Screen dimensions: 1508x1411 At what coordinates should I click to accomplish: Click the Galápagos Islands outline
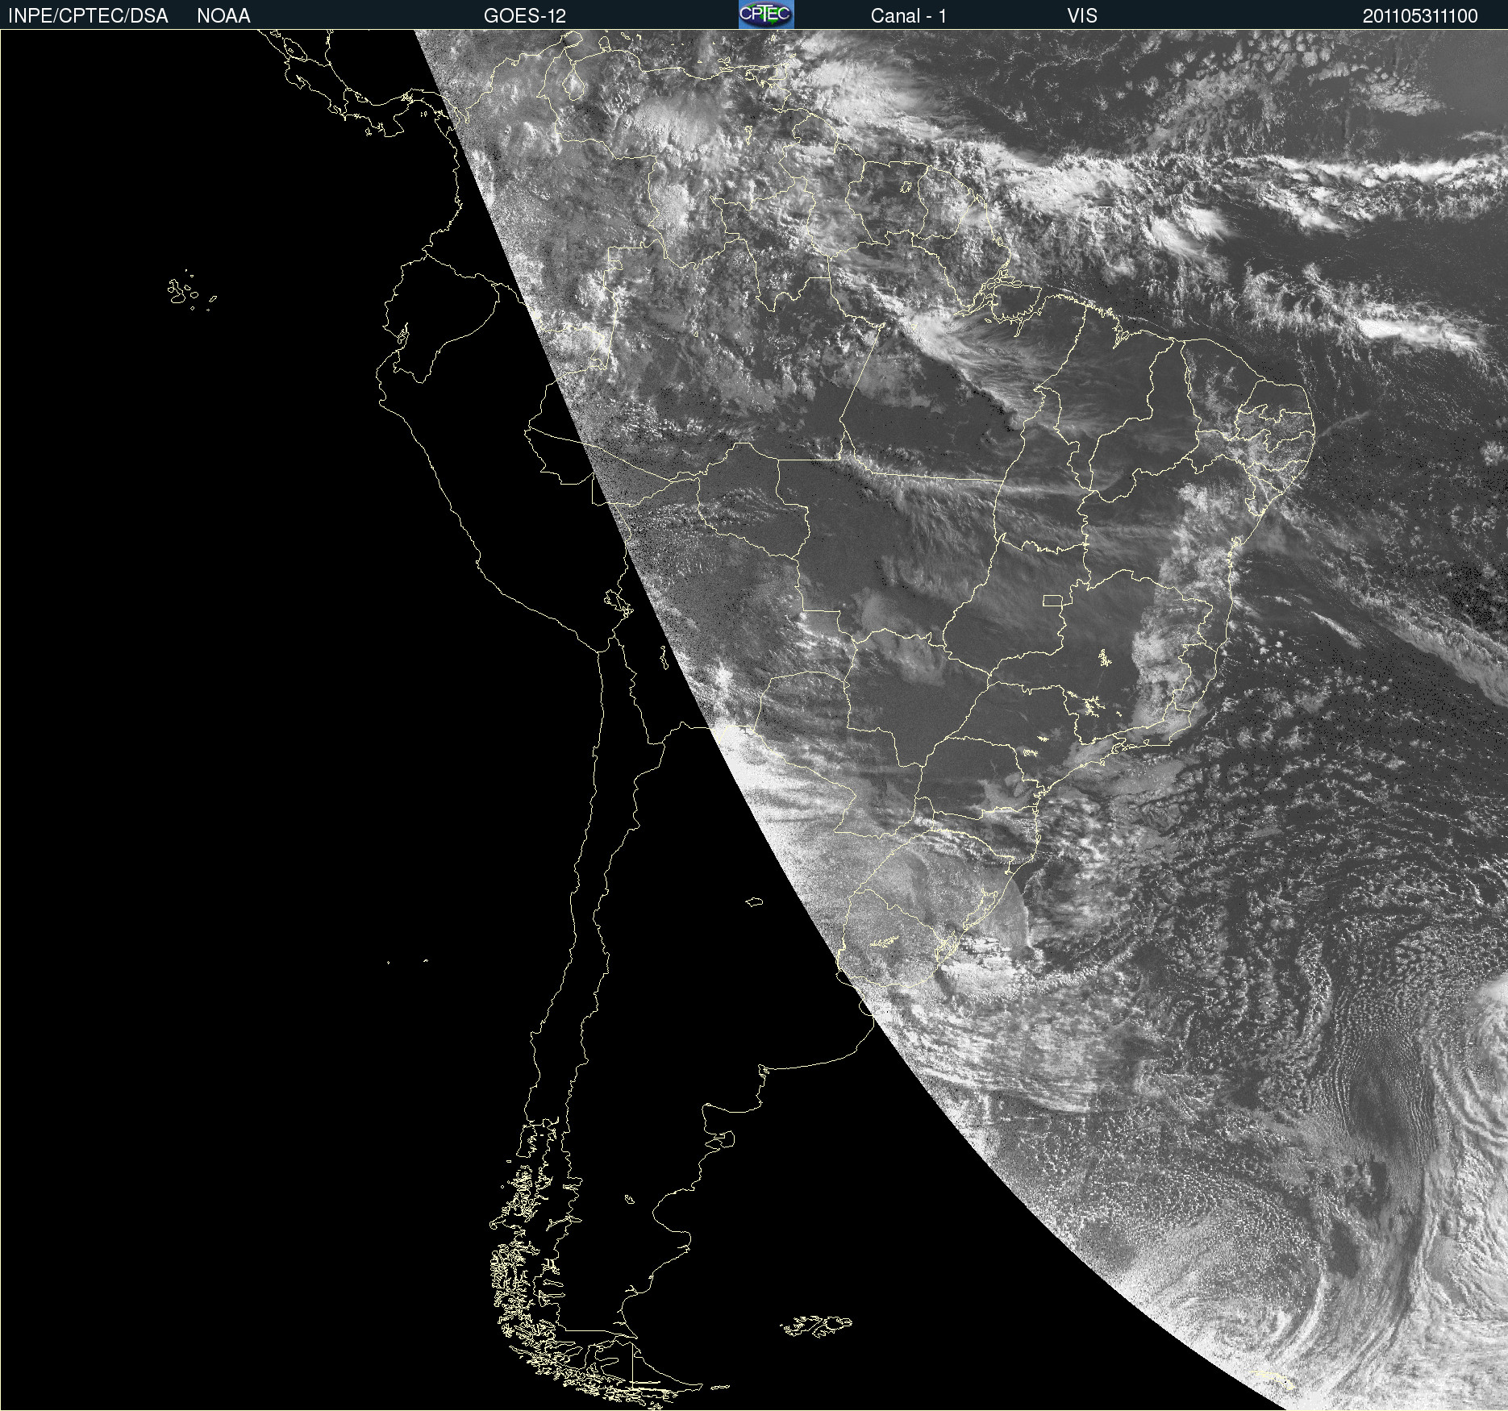coord(182,291)
